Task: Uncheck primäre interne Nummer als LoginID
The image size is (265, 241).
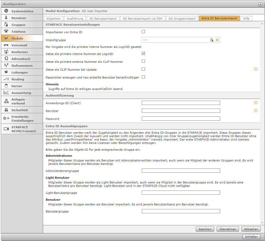Action: point(143,54)
